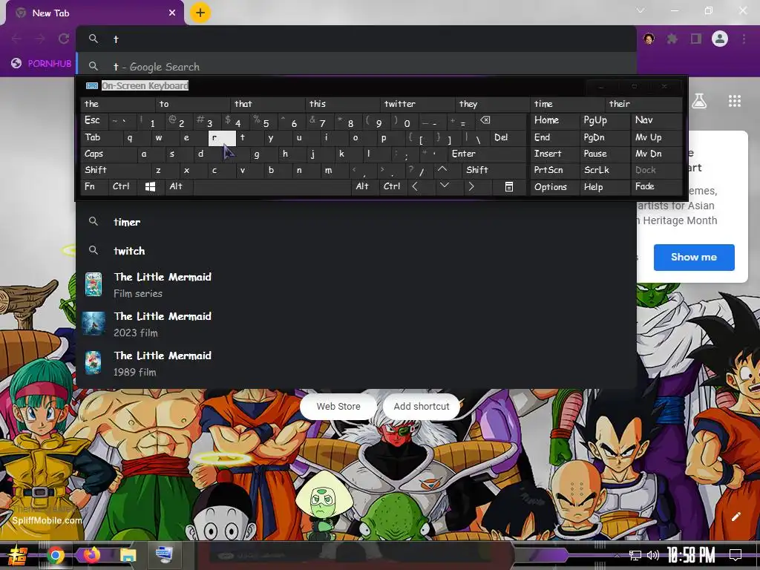
Task: Select The Little Mermaid Film series thumbnail
Action: click(93, 284)
